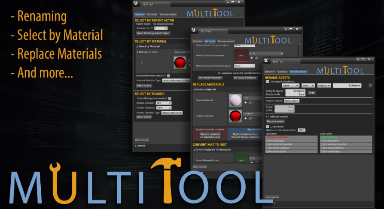Click Selection tab in front Rename window
The height and width of the screenshot is (209, 384).
(x=270, y=72)
